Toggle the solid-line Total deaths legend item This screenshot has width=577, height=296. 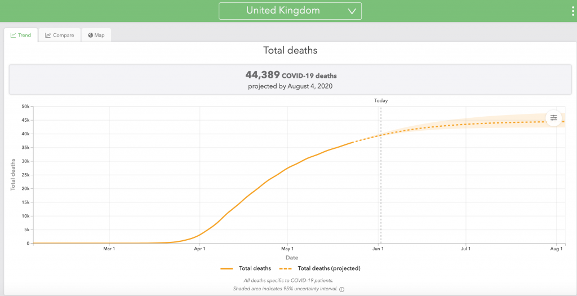[x=246, y=268]
